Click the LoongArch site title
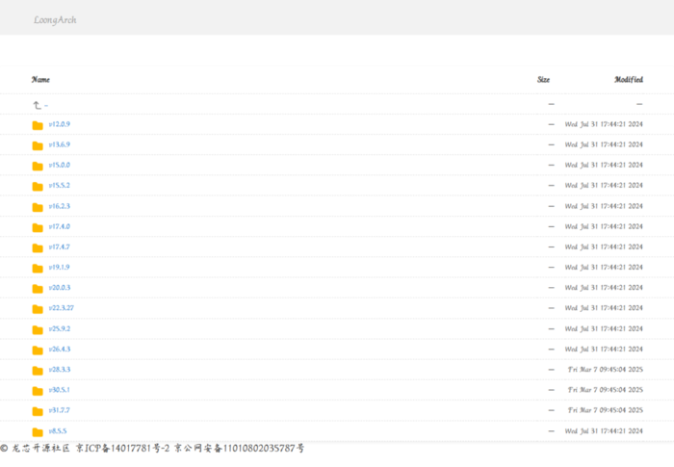This screenshot has width=674, height=467. [55, 20]
